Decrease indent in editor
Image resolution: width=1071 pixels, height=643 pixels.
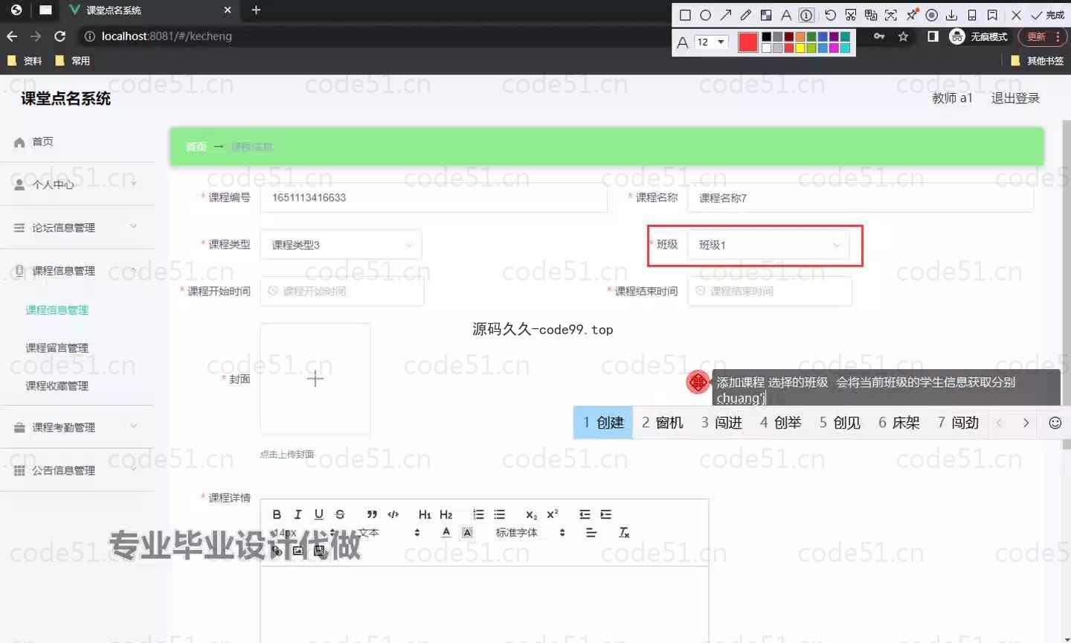click(x=585, y=514)
